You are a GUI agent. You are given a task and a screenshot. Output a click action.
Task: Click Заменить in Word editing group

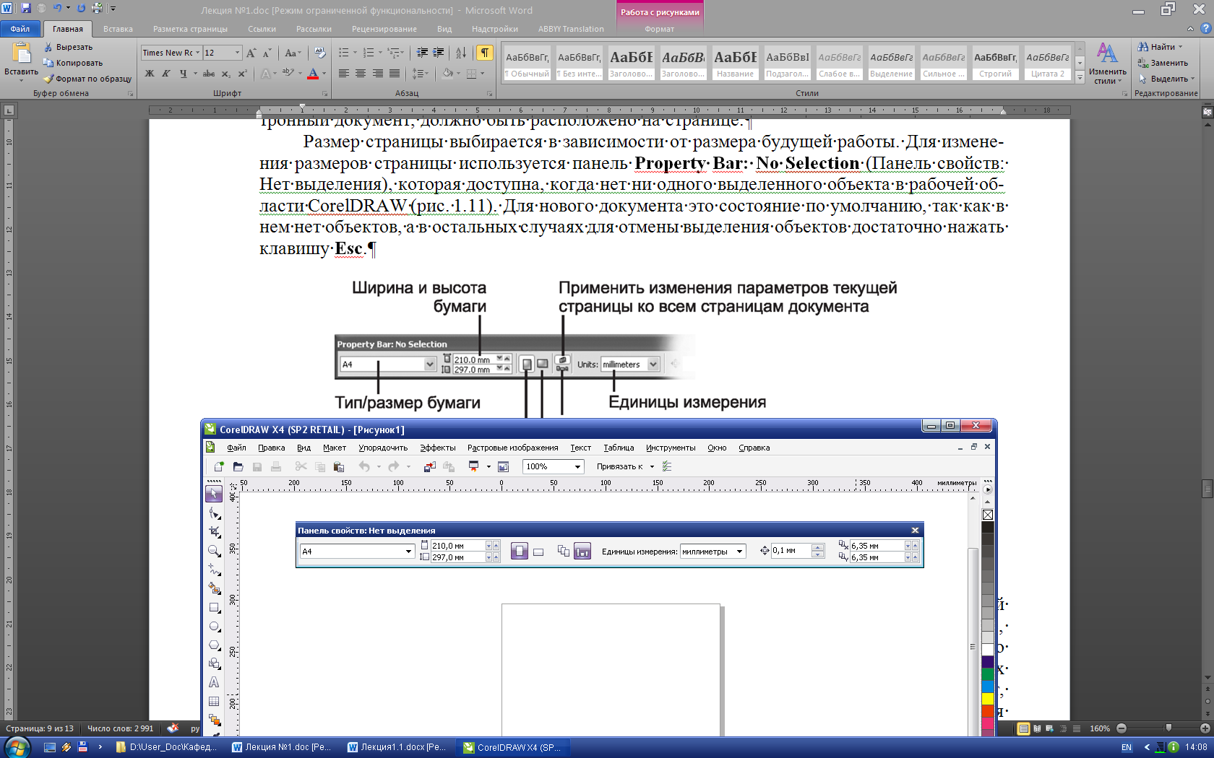coord(1163,63)
